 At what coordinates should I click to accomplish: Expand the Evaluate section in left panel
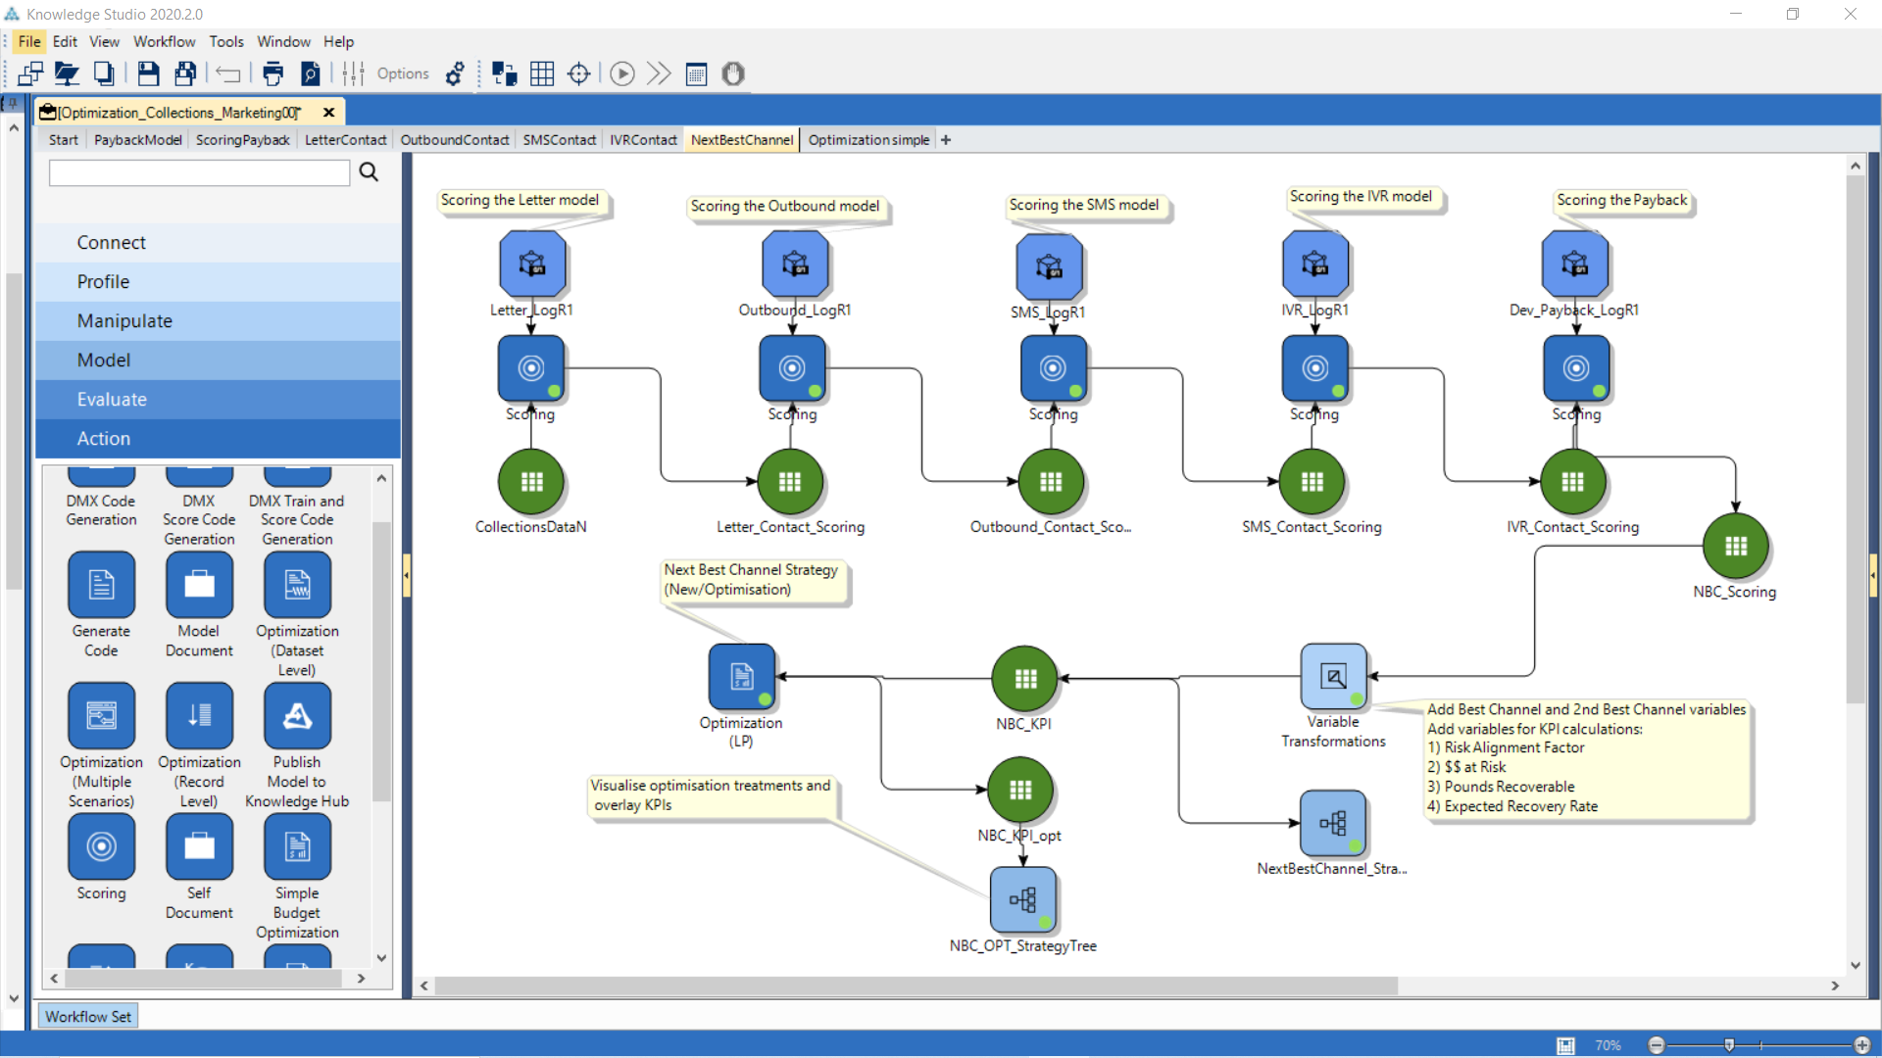[x=111, y=398]
